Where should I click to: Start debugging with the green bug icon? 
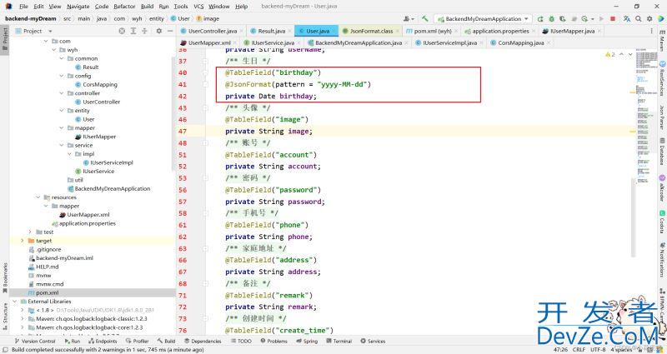point(552,18)
